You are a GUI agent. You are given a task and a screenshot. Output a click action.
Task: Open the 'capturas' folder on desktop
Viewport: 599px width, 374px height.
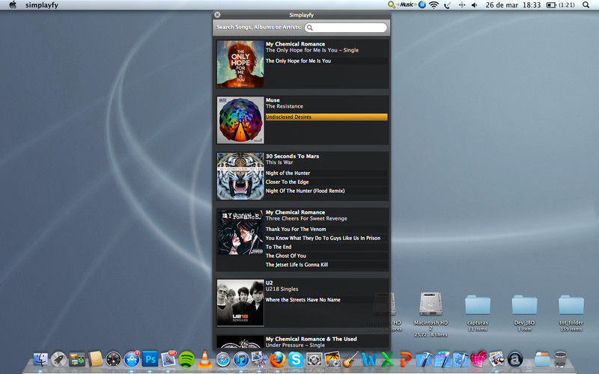[x=478, y=305]
